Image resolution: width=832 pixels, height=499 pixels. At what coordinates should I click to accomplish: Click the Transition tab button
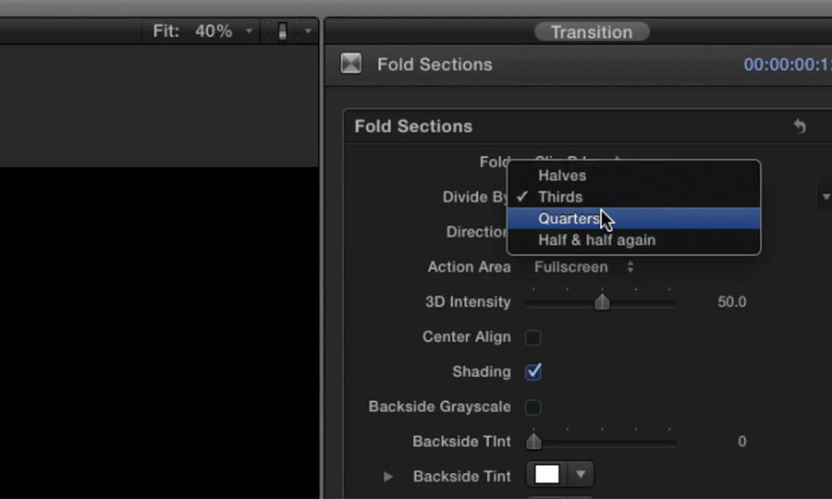point(592,31)
